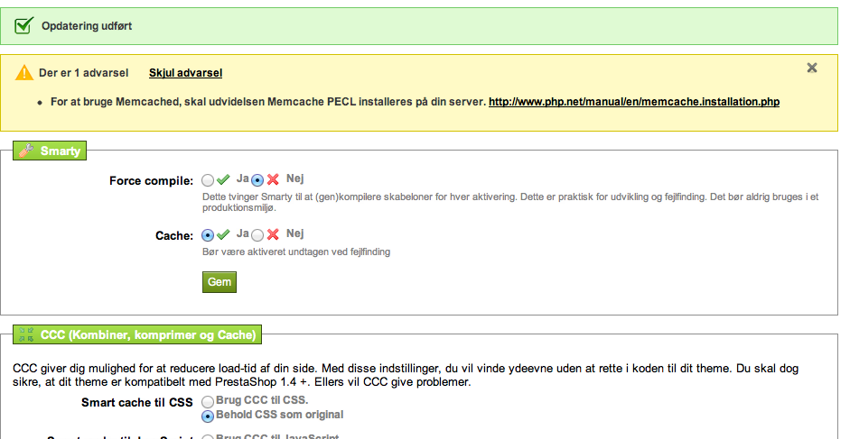Click the green success checkmark icon
The height and width of the screenshot is (439, 850).
point(23,25)
